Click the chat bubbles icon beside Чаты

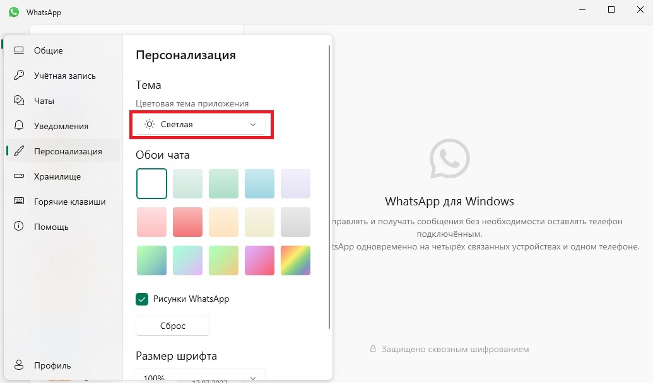click(19, 100)
